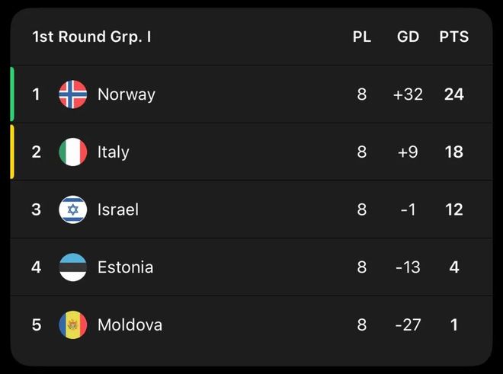Viewport: 503px width, 374px height.
Task: Select the Estonia team name
Action: click(125, 267)
